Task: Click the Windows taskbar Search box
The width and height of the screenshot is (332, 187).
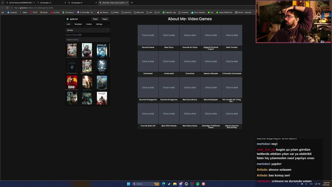Action: [146, 184]
